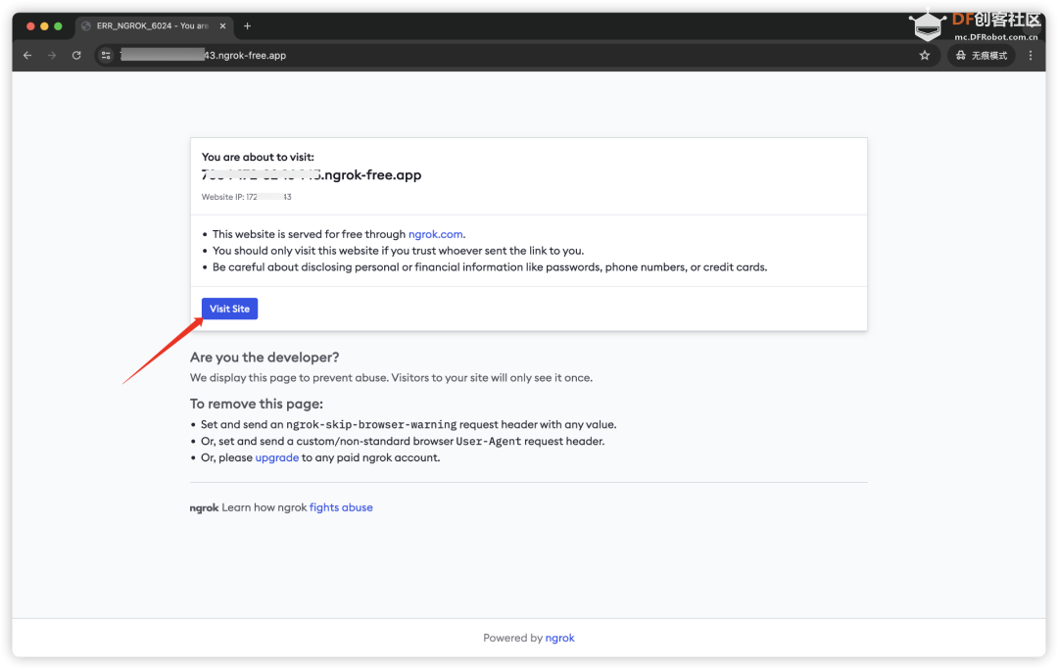The image size is (1058, 669).
Task: Click the yellow minimize window button
Action: point(44,25)
